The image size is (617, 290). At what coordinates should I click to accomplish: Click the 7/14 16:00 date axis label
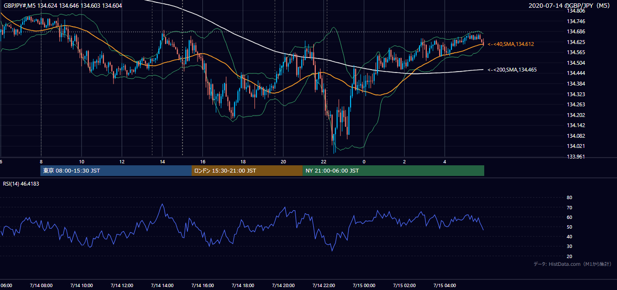tap(202, 286)
